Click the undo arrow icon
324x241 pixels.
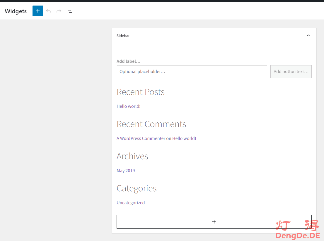click(x=48, y=11)
